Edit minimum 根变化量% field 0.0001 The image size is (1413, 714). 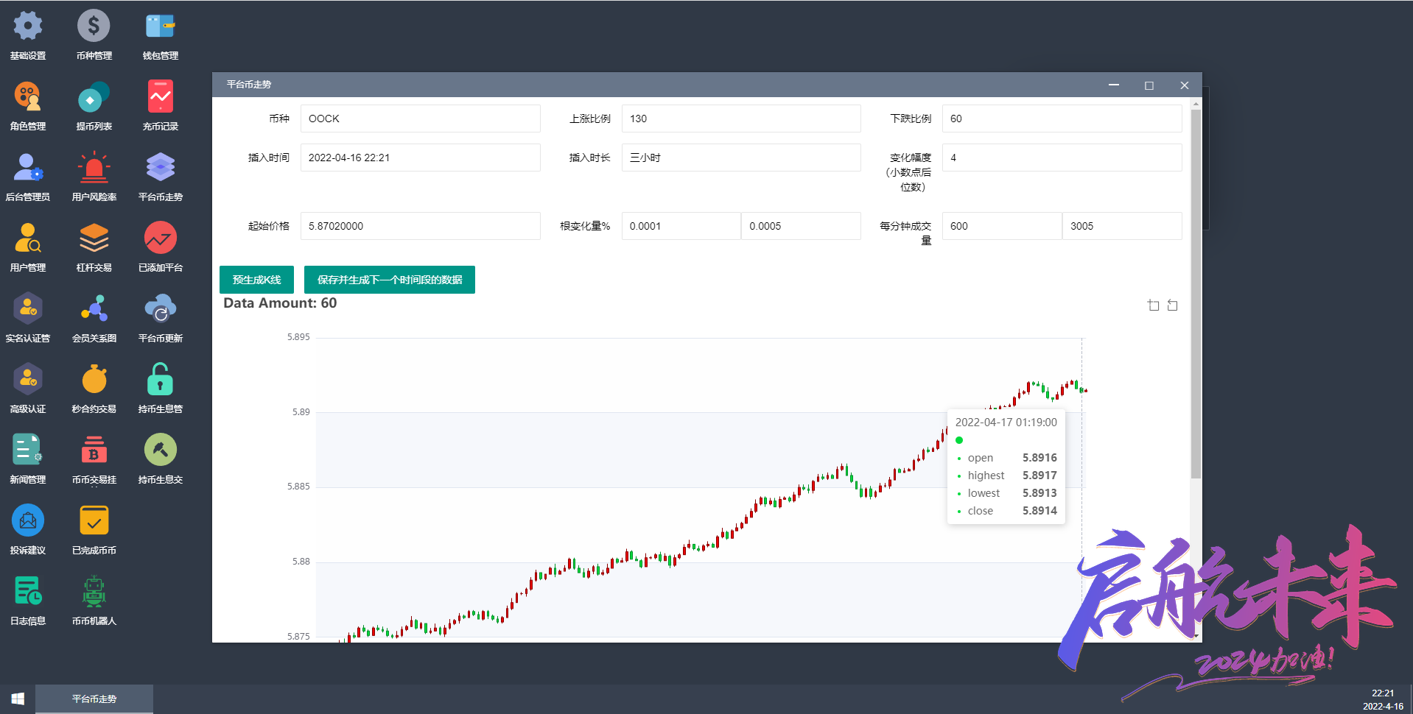(x=681, y=226)
